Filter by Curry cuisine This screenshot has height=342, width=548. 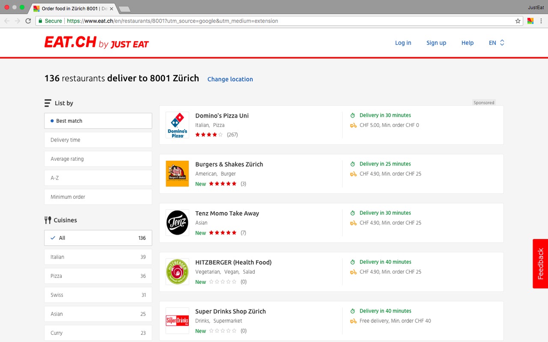coord(98,333)
